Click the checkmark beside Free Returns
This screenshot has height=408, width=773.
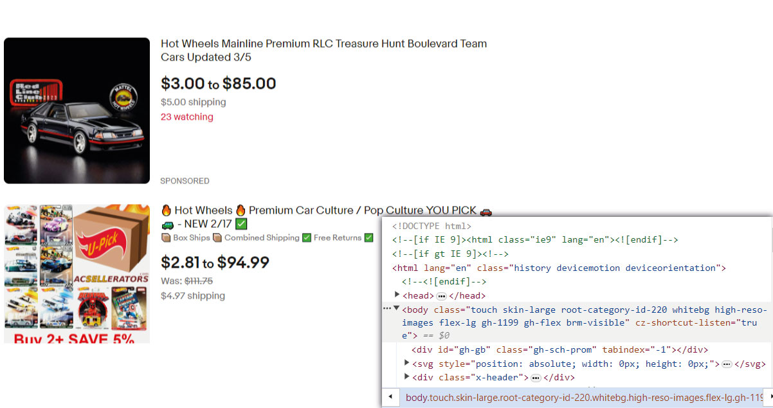[368, 237]
